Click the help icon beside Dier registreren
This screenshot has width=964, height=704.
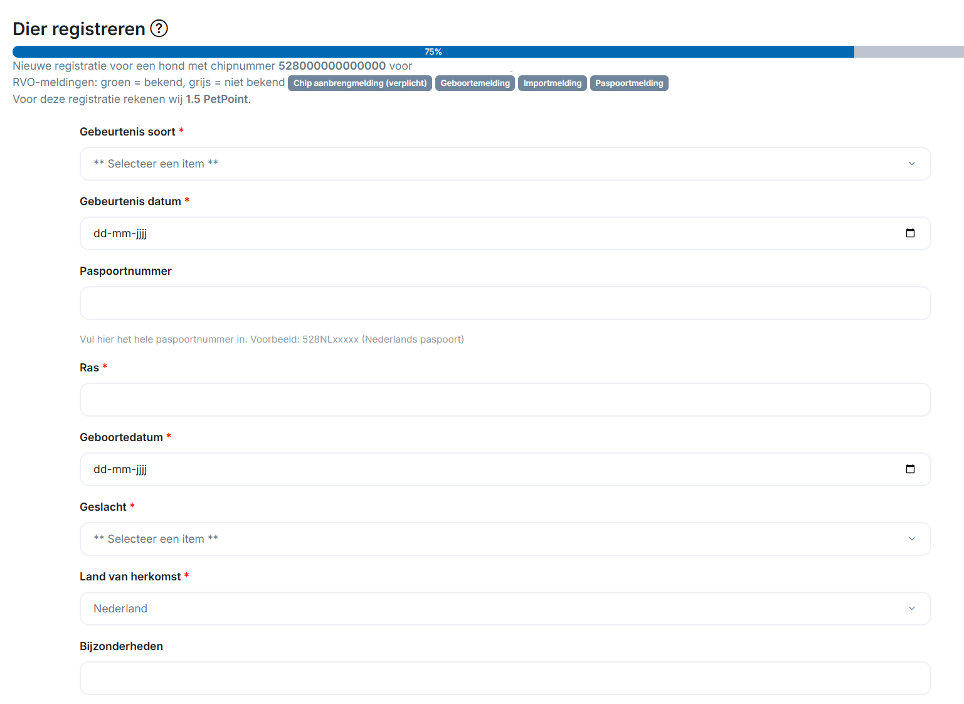pyautogui.click(x=159, y=28)
